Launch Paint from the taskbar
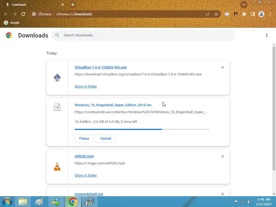The image size is (276, 207). pyautogui.click(x=39, y=202)
